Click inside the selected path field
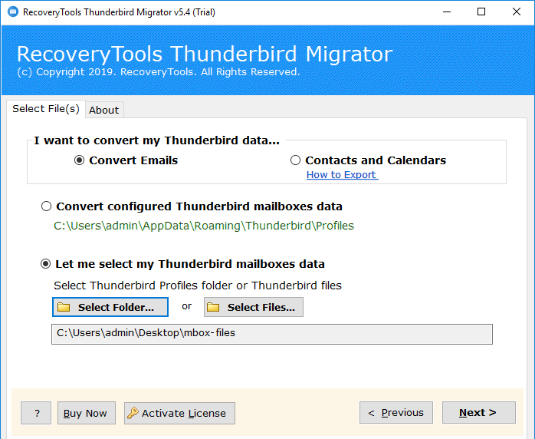Image resolution: width=535 pixels, height=439 pixels. tap(272, 334)
